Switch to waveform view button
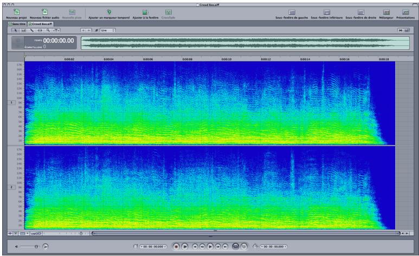This screenshot has width=419, height=256. click(x=400, y=30)
